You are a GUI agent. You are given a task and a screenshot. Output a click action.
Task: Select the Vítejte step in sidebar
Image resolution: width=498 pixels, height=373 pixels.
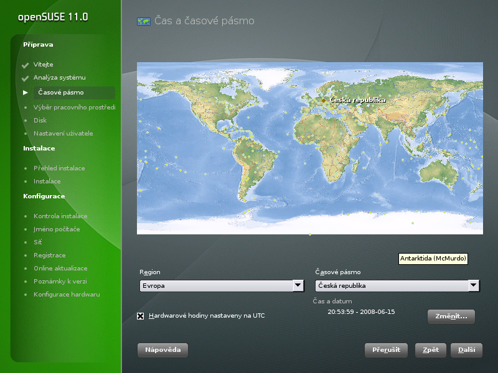click(44, 65)
